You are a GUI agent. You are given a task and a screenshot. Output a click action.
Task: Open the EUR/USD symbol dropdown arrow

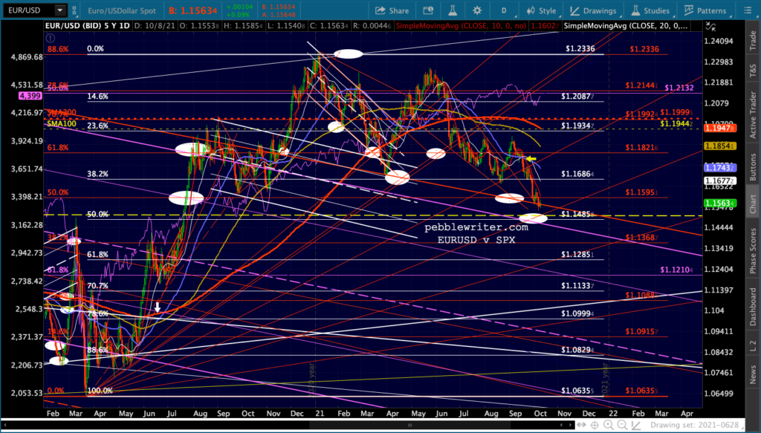coord(59,10)
